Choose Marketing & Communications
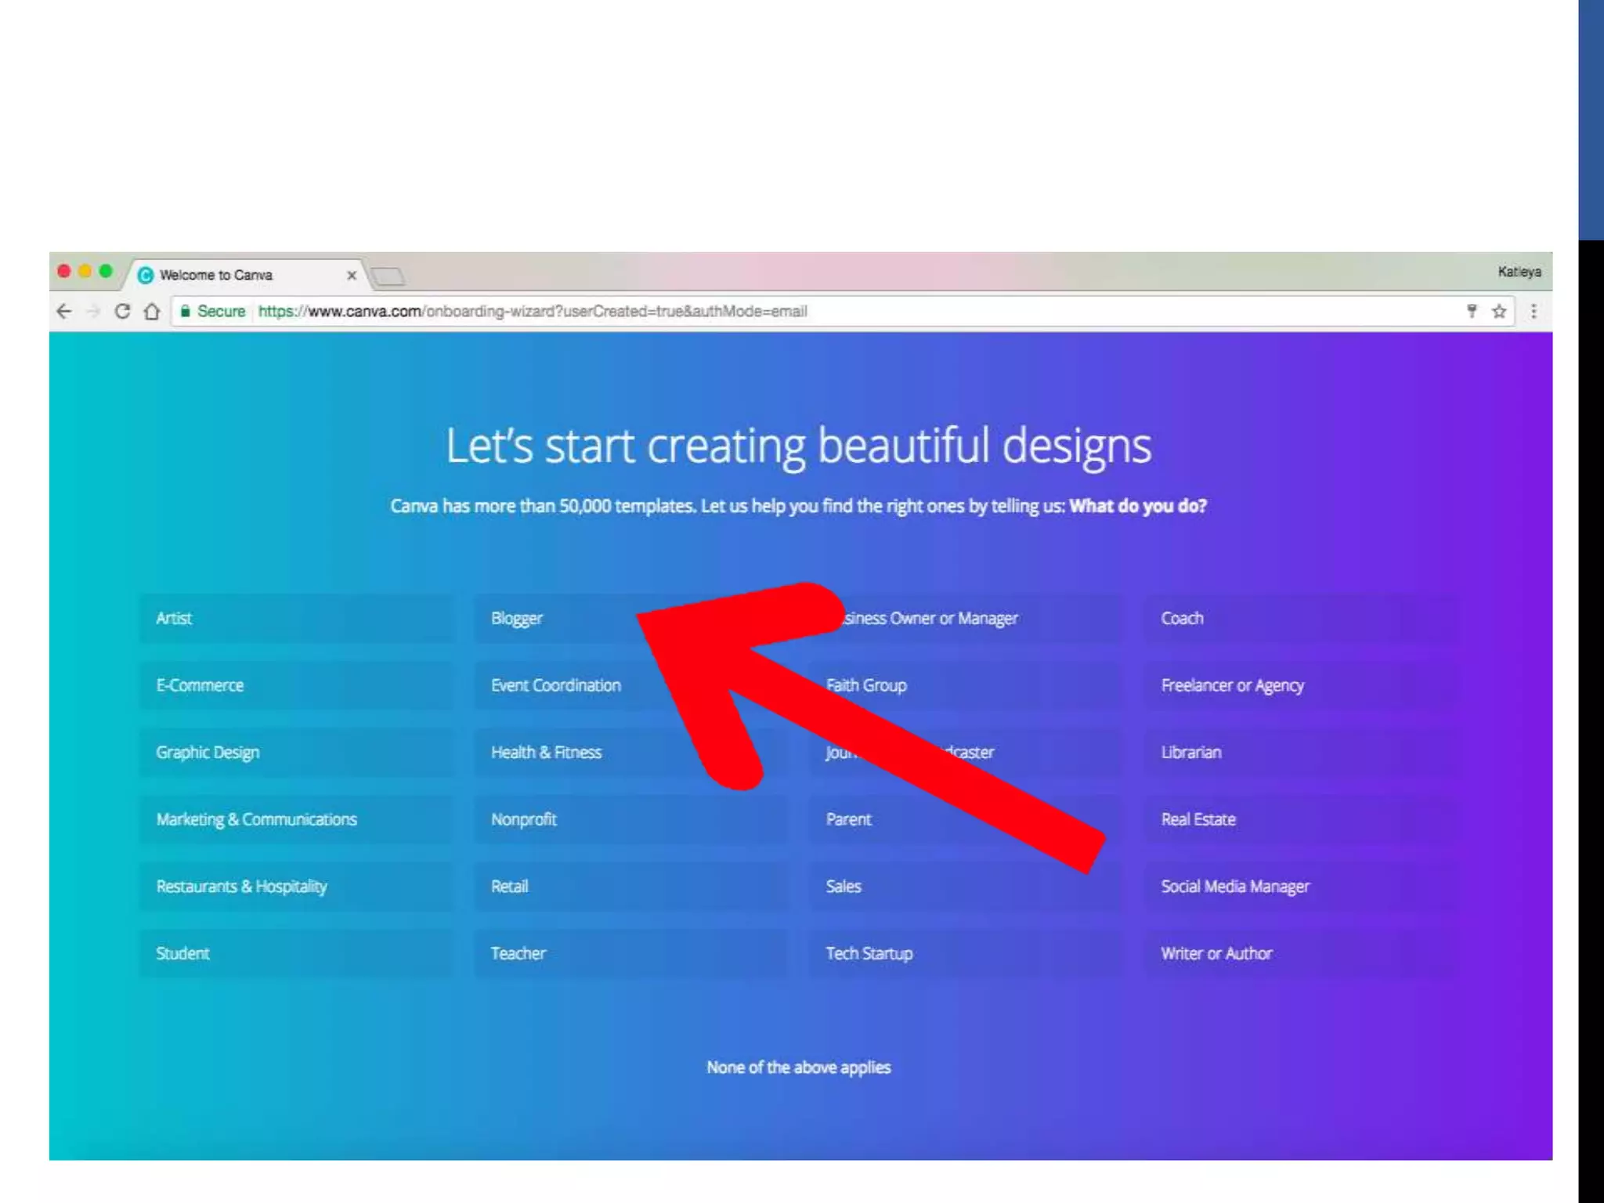Viewport: 1604px width, 1203px height. [295, 819]
